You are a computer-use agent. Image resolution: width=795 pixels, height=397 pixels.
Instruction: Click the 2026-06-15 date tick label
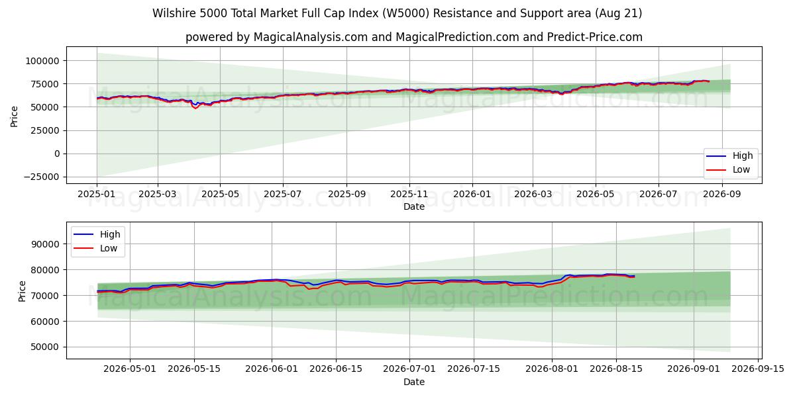[x=336, y=369]
